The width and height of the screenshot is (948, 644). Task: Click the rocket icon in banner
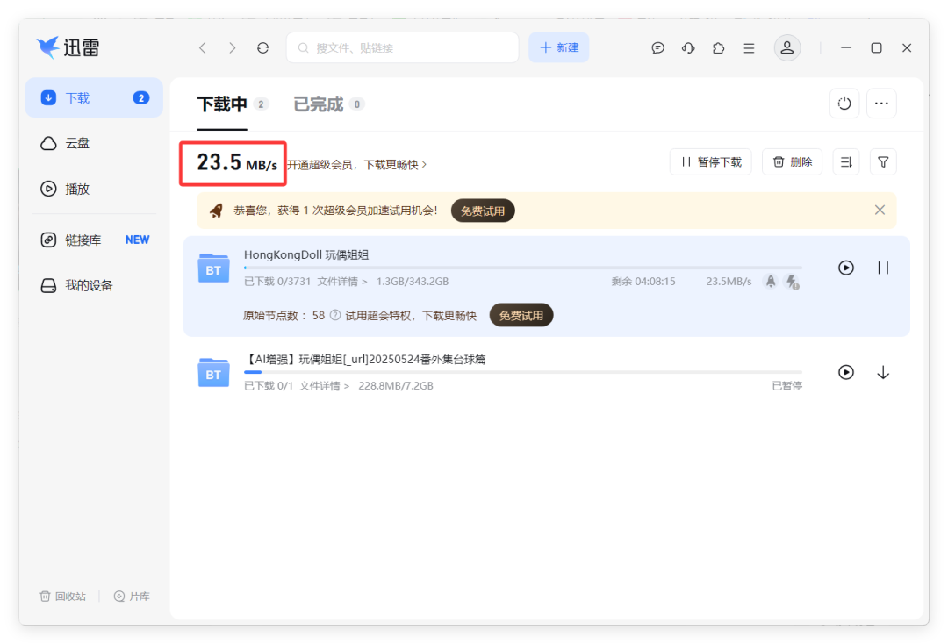pos(216,211)
